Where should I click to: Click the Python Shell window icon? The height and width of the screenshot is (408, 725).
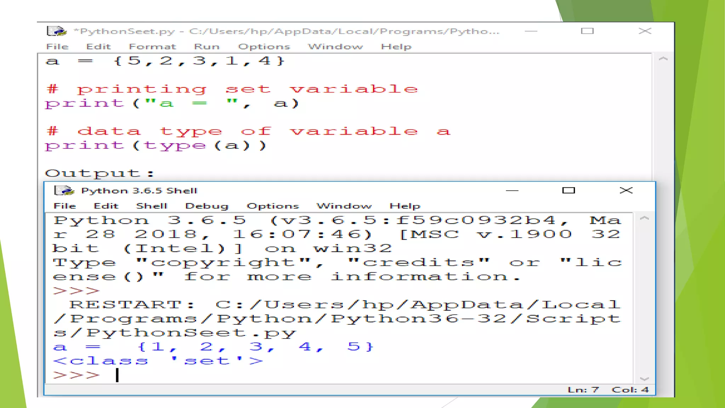pos(64,191)
